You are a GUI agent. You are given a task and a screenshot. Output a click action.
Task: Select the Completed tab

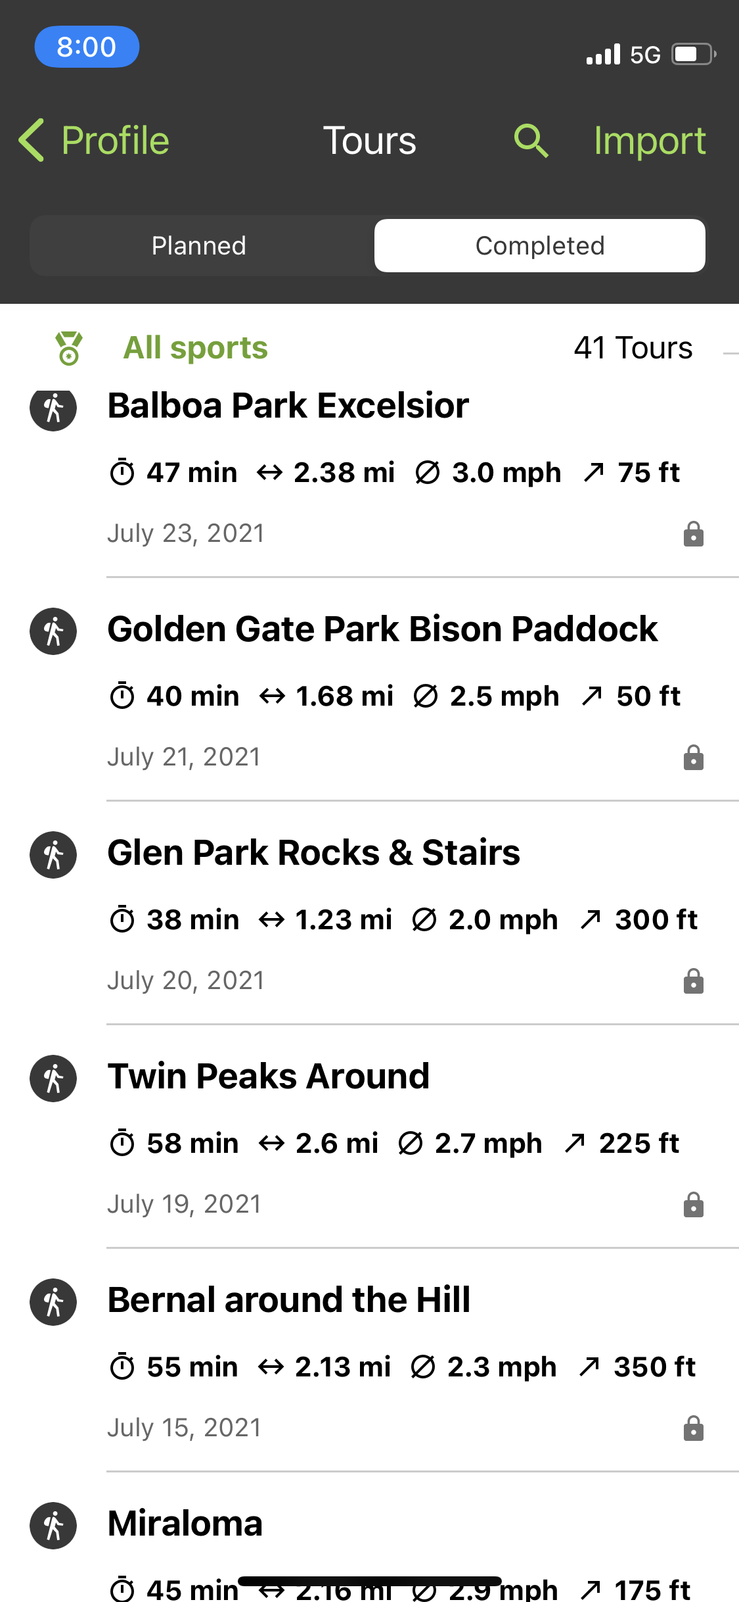coord(539,246)
